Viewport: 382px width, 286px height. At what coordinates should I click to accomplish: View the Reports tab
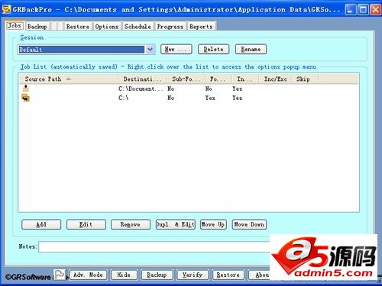201,27
